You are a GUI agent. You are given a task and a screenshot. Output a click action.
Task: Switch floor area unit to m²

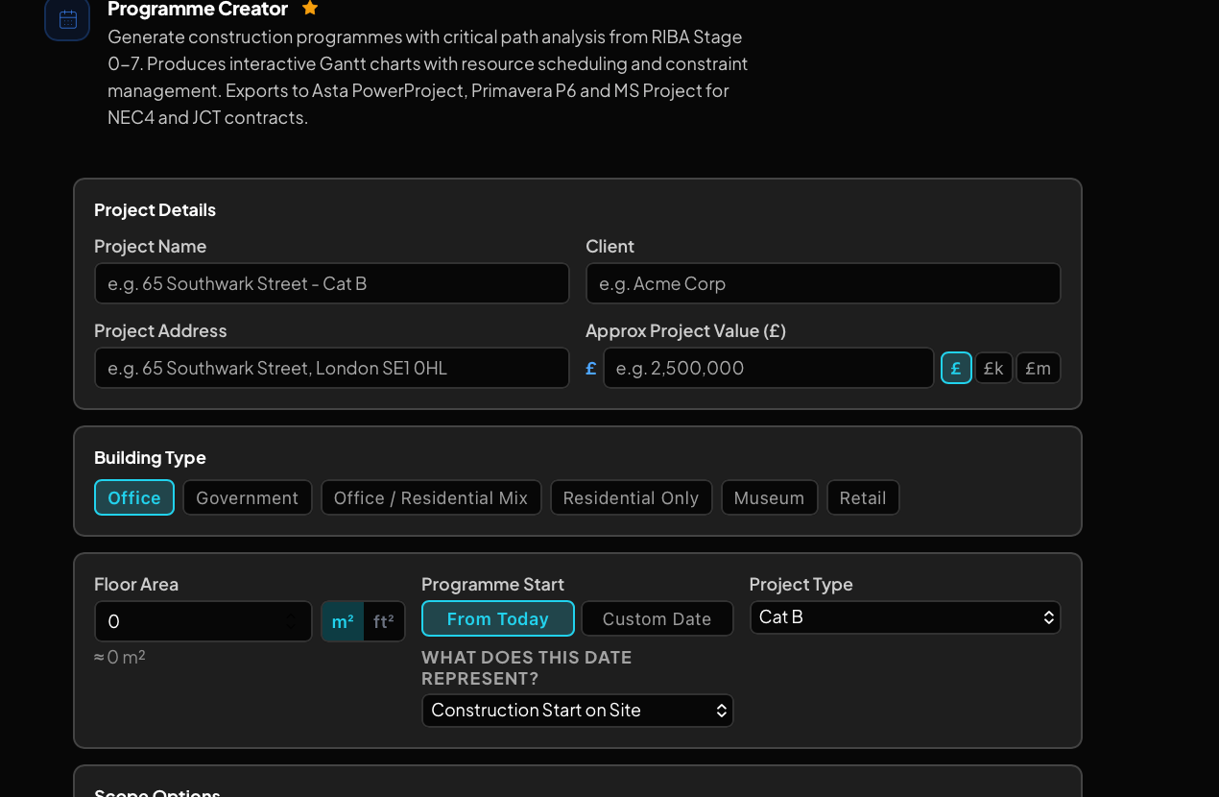pyautogui.click(x=343, y=621)
